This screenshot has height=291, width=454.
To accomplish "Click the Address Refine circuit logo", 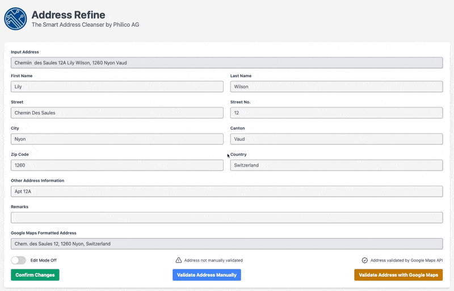I will 15,19.
